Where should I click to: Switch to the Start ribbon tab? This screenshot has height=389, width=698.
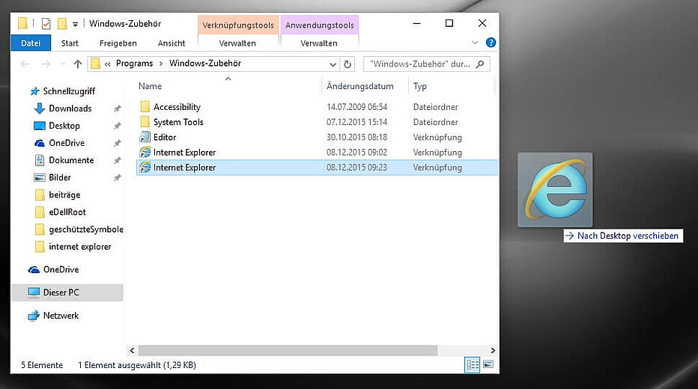pyautogui.click(x=70, y=43)
